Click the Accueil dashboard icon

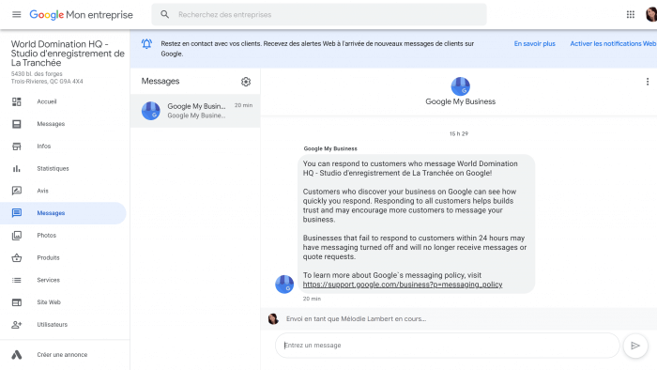point(17,101)
